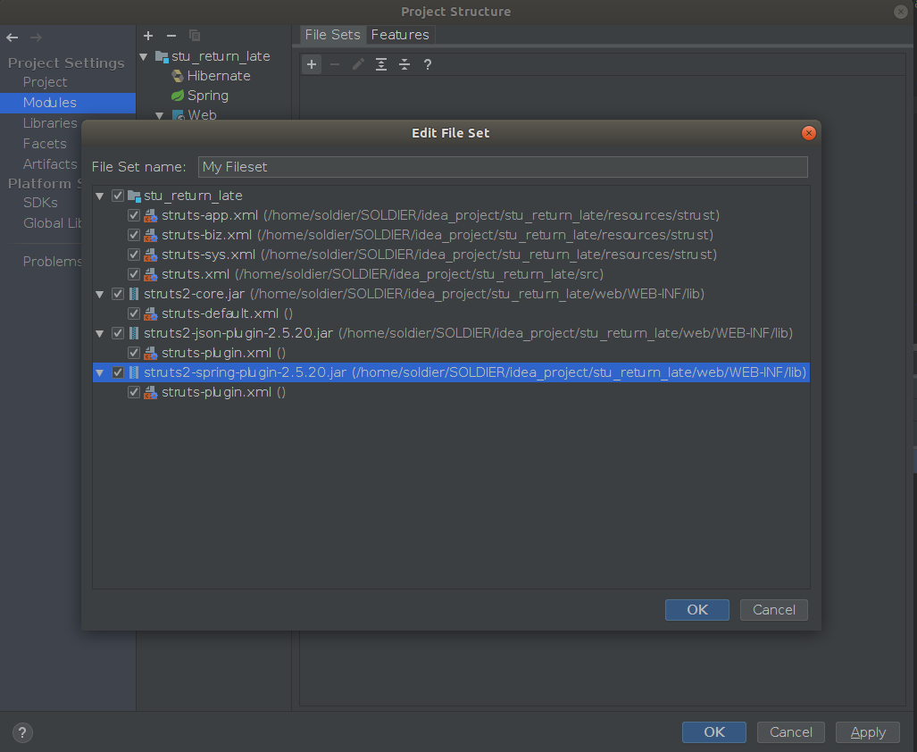Select struts-default.xml row
Image resolution: width=917 pixels, height=752 pixels.
(x=451, y=313)
